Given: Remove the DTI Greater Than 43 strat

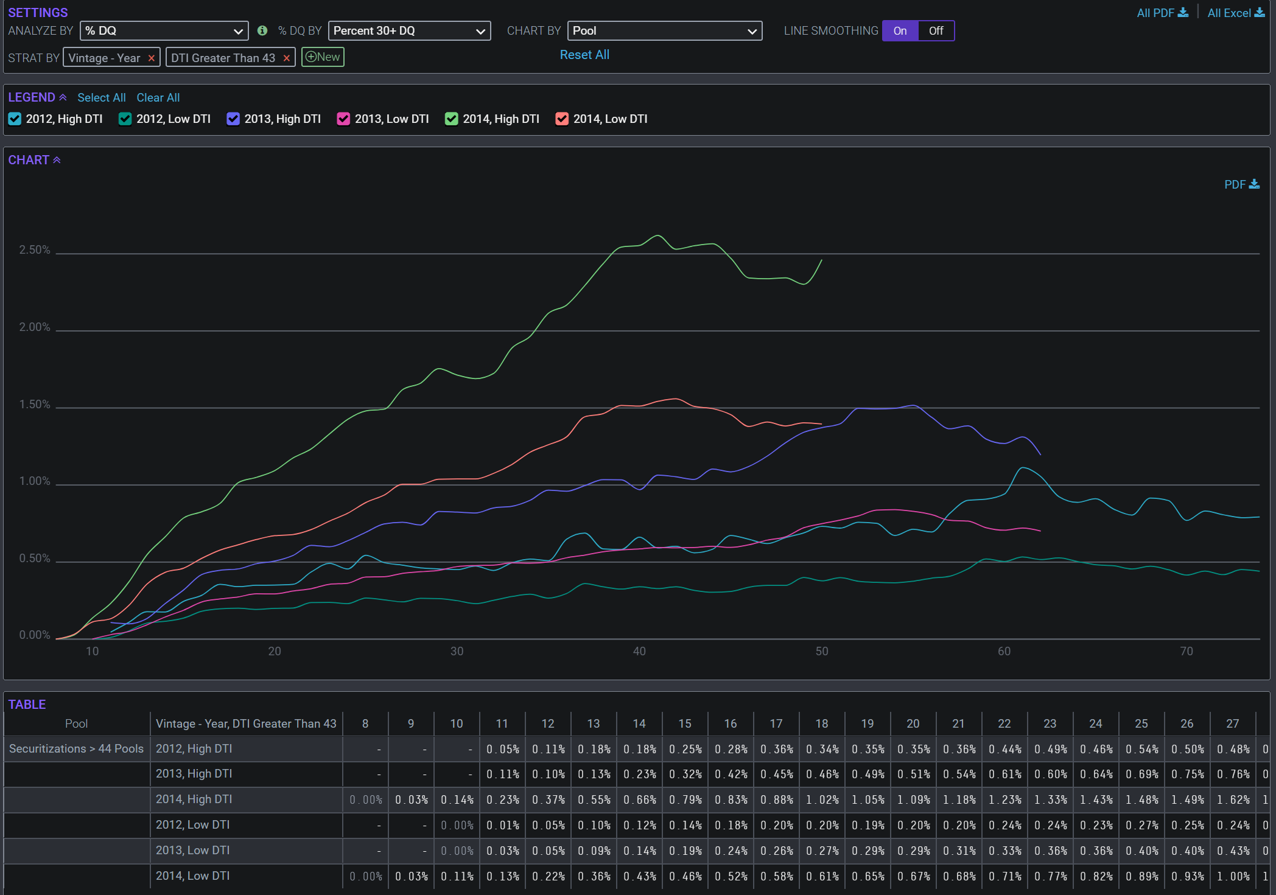Looking at the screenshot, I should pos(287,58).
